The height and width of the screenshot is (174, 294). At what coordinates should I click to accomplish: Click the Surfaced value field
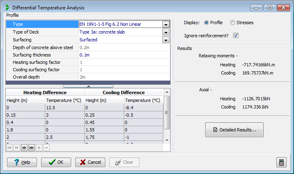(121, 40)
